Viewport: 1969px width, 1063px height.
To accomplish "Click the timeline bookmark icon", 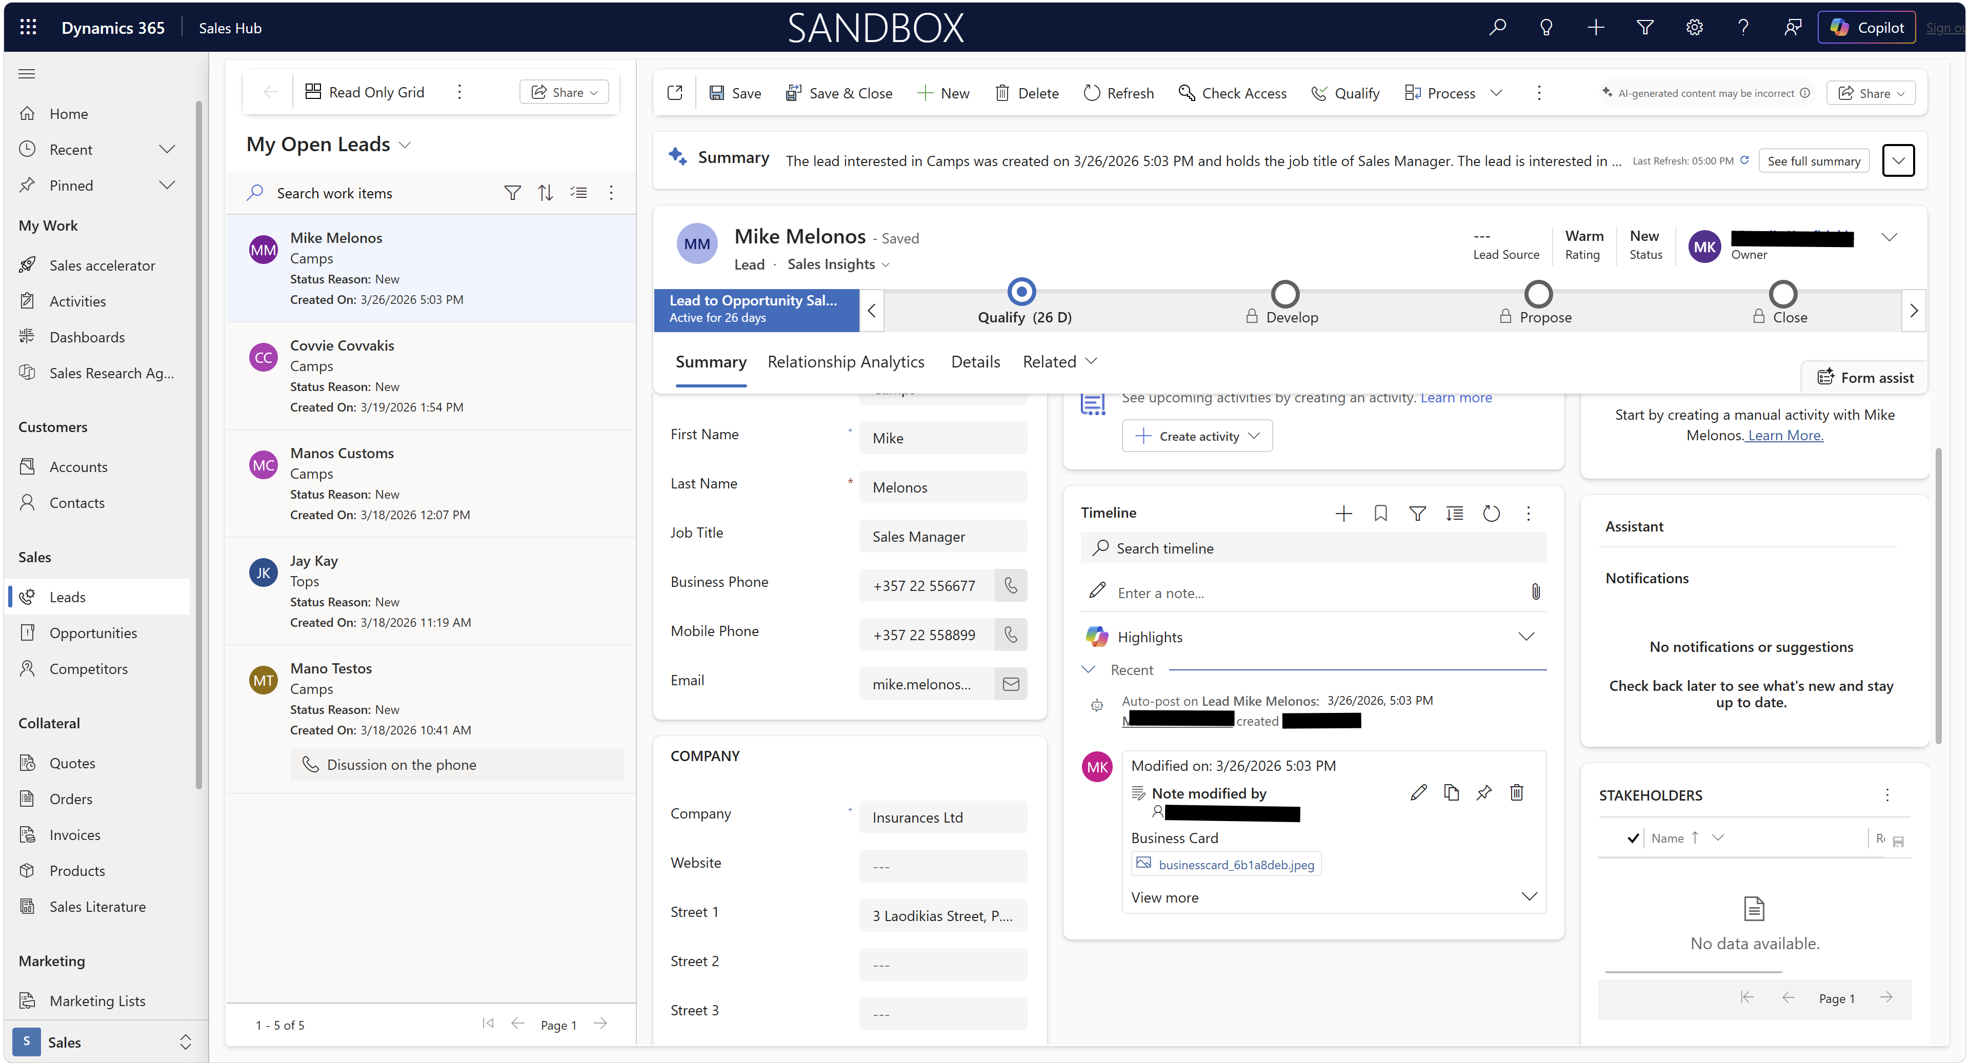I will [1380, 514].
